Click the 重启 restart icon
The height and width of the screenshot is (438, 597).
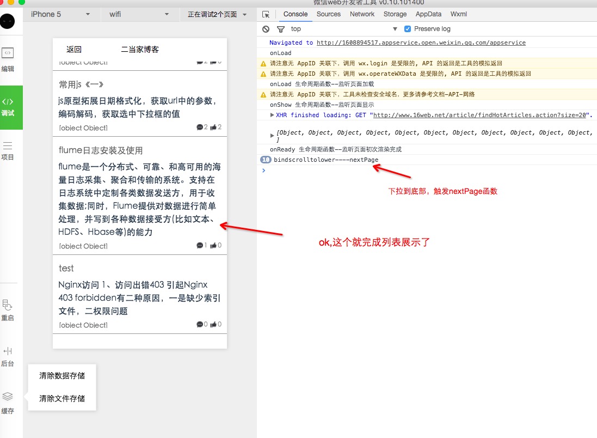8,309
